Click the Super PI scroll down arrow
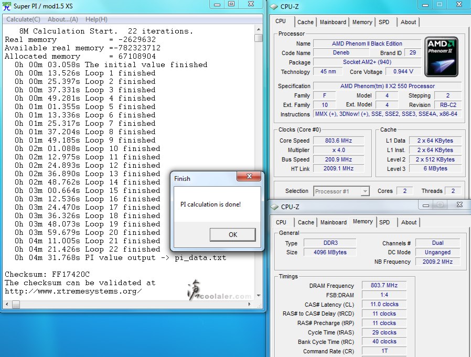Image resolution: width=471 pixels, height=357 pixels. [x=259, y=296]
